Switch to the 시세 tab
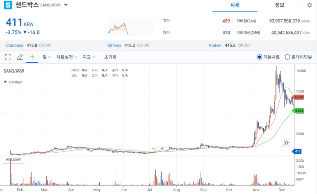The height and width of the screenshot is (194, 317). click(x=235, y=5)
